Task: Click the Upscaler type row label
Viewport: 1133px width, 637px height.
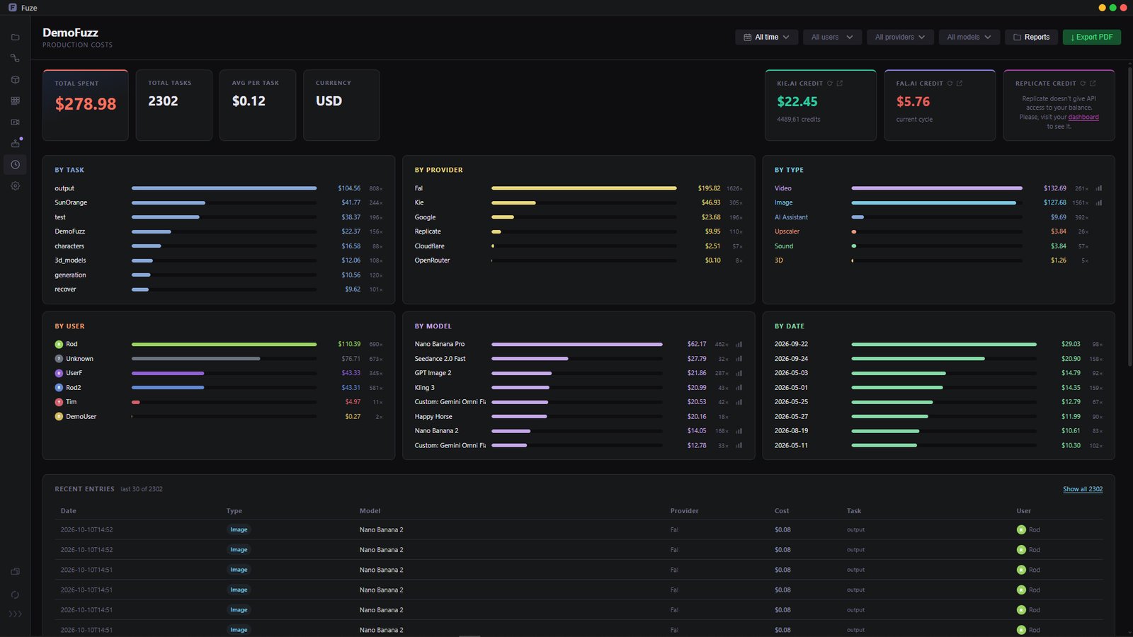Action: point(787,231)
